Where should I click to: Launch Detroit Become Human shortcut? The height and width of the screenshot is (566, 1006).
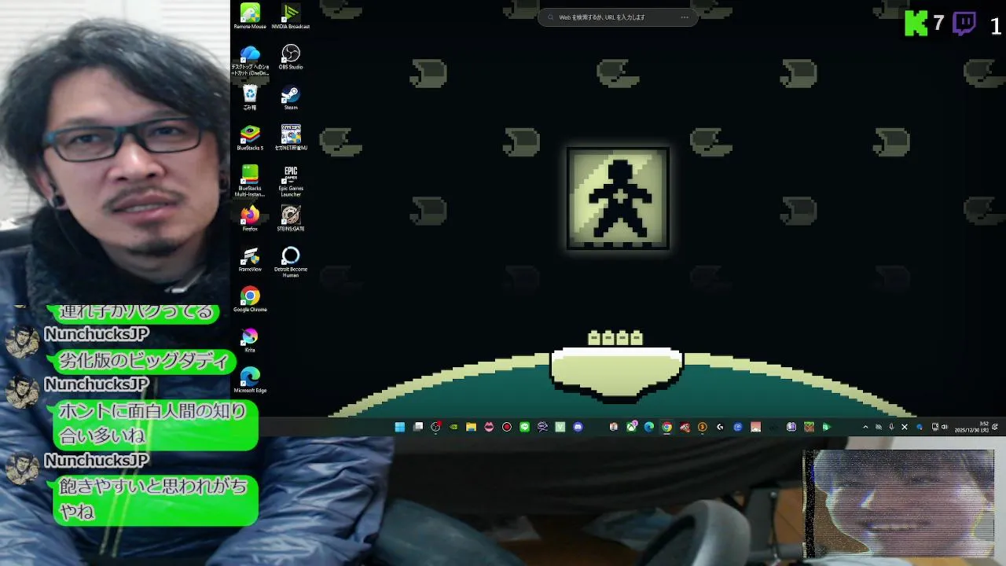tap(291, 262)
